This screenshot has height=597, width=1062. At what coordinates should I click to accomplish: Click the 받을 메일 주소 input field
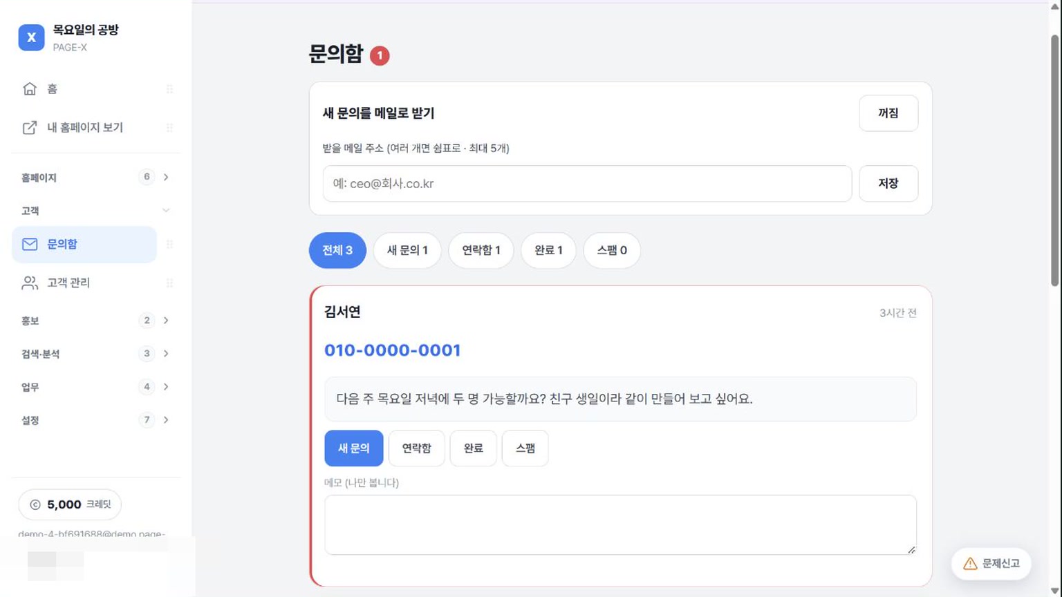point(587,184)
